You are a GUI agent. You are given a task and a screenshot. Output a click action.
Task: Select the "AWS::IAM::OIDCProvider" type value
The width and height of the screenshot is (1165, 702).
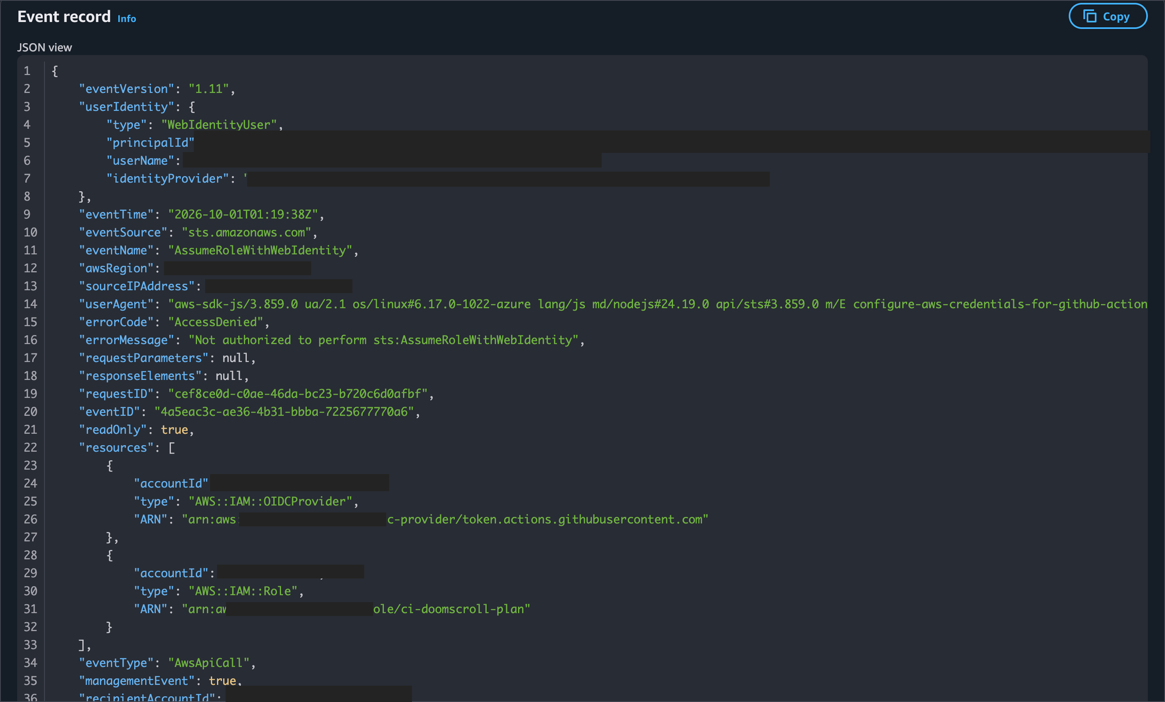tap(270, 502)
